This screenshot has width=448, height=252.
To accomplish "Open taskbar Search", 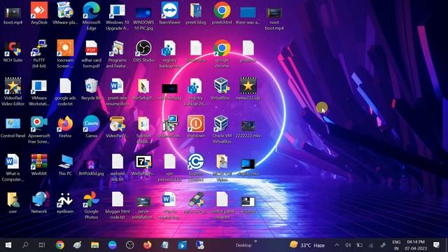I will pyautogui.click(x=25, y=245).
